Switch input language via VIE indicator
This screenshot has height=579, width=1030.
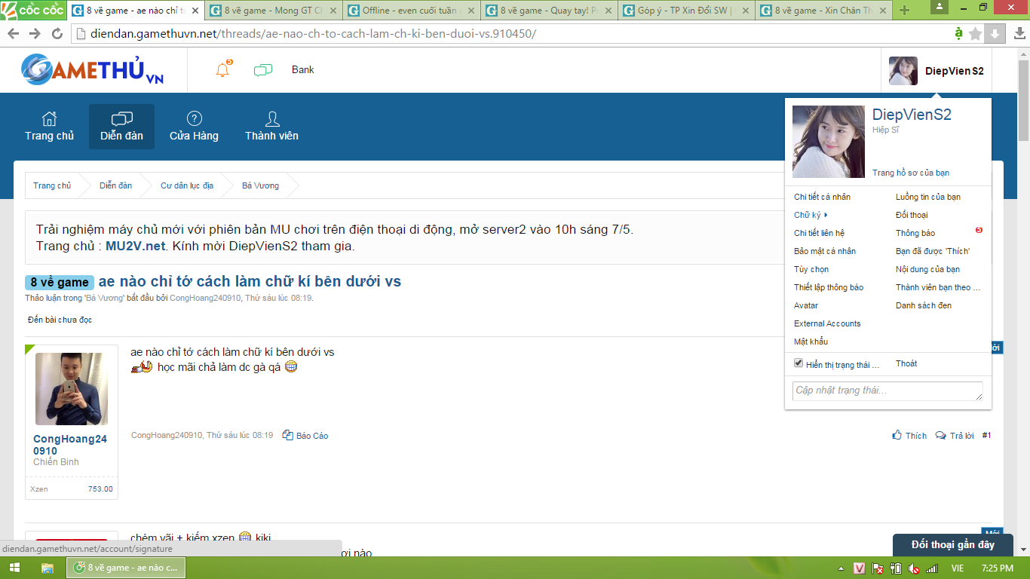tap(958, 568)
